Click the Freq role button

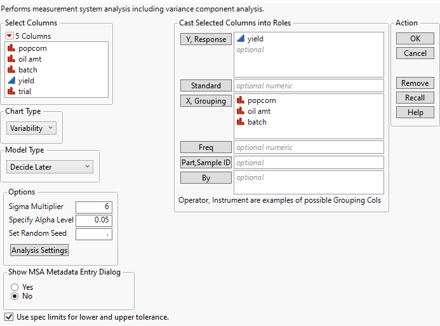click(206, 147)
